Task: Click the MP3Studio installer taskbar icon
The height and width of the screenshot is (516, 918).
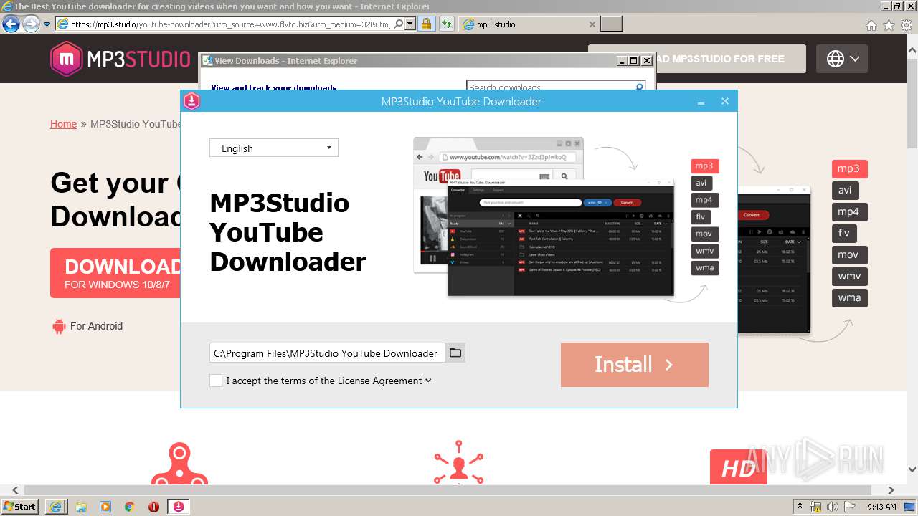Action: tap(179, 507)
